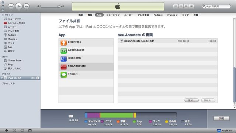
Task: Toggle shuffle playback
Action: tap(14, 130)
